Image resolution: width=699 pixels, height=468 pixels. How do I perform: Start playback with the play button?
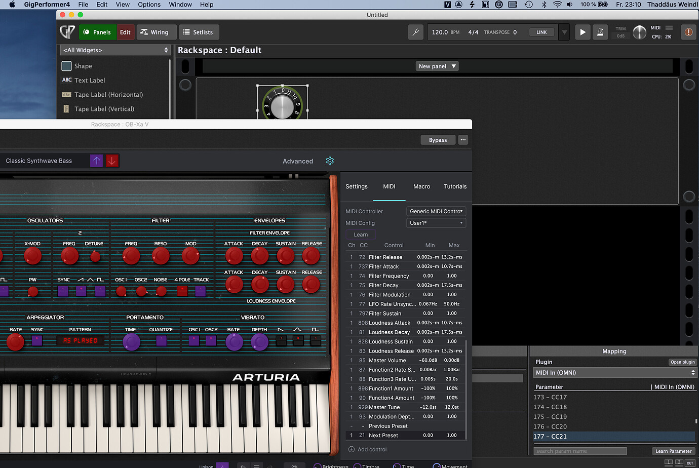pyautogui.click(x=582, y=32)
